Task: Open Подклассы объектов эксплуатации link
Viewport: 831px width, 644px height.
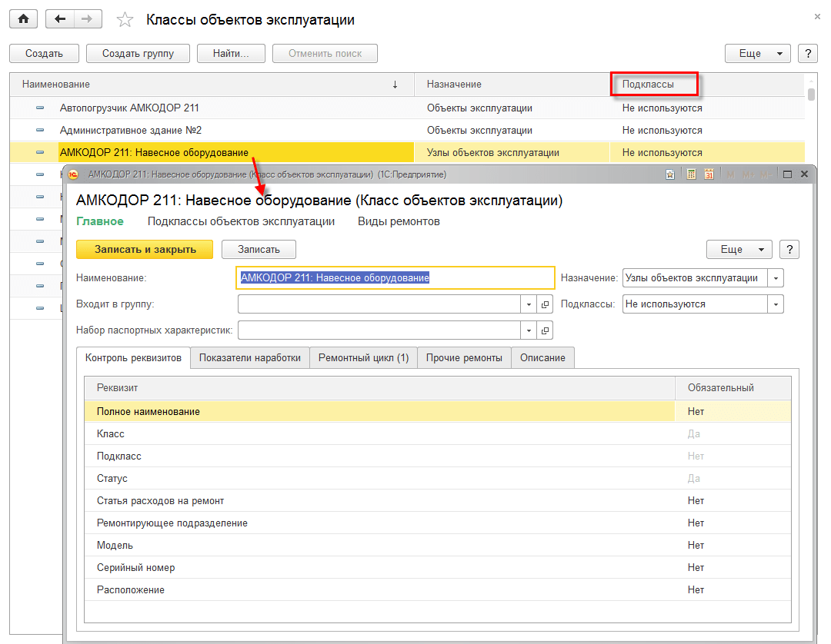Action: (x=241, y=221)
